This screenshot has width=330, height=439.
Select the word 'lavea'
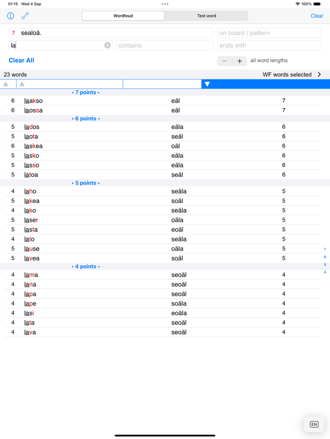(32, 258)
